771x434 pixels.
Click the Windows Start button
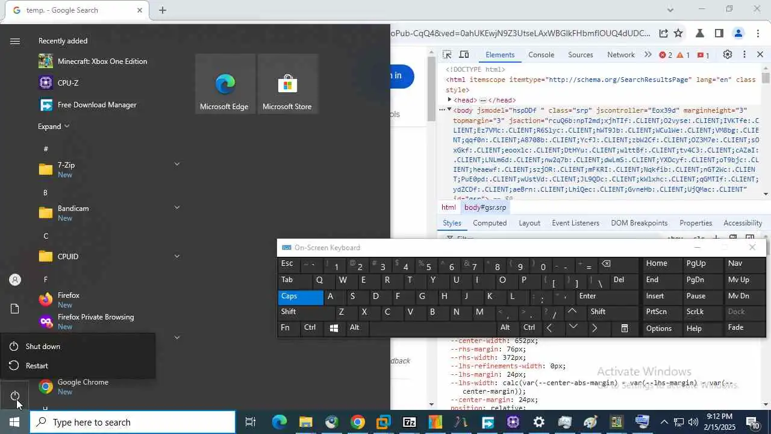pyautogui.click(x=14, y=422)
